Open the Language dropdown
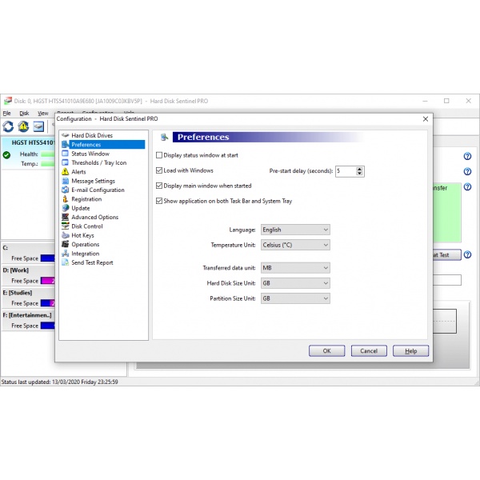 point(294,230)
